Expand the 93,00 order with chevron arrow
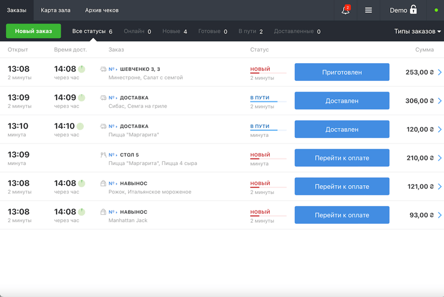 (x=440, y=215)
